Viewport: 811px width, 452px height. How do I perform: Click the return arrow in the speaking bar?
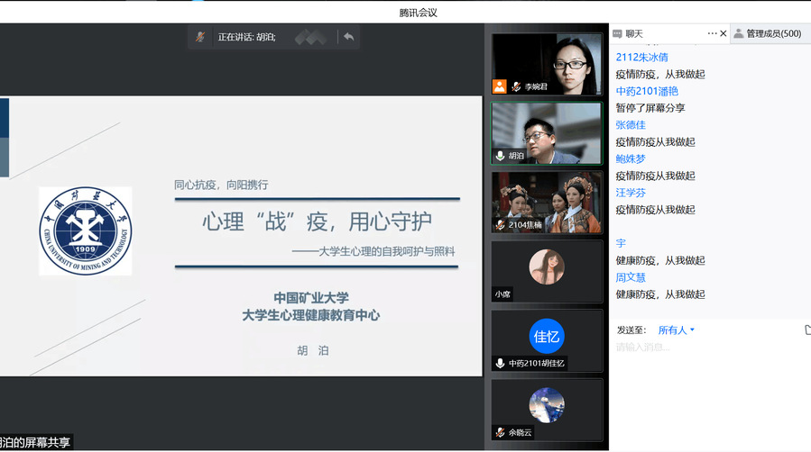pyautogui.click(x=348, y=37)
